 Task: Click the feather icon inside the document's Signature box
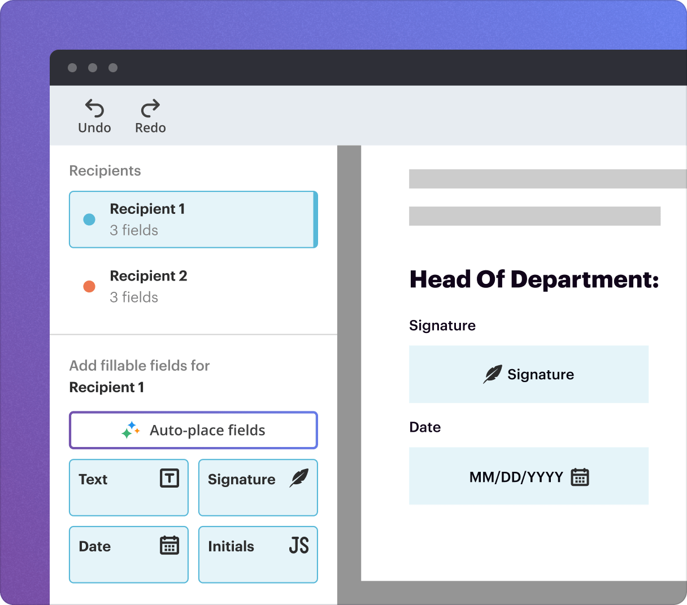pos(494,374)
